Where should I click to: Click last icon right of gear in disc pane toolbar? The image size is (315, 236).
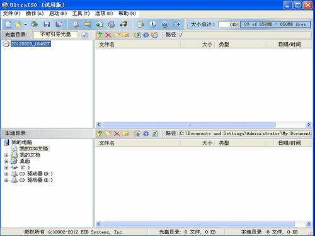click(x=154, y=35)
